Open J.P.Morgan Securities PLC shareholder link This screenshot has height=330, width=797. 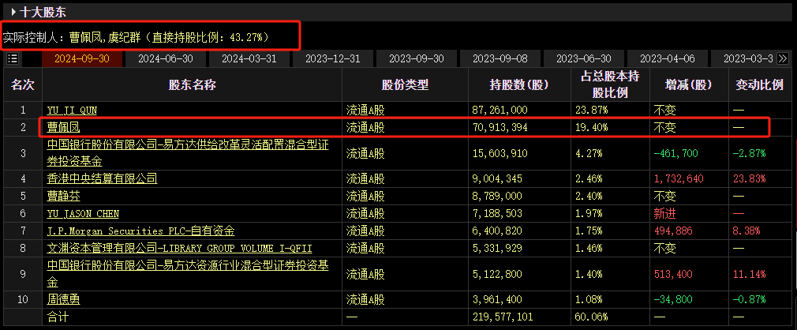pos(140,231)
